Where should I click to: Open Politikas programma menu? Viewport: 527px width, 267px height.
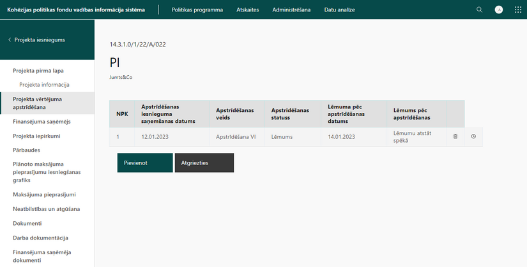(x=197, y=10)
